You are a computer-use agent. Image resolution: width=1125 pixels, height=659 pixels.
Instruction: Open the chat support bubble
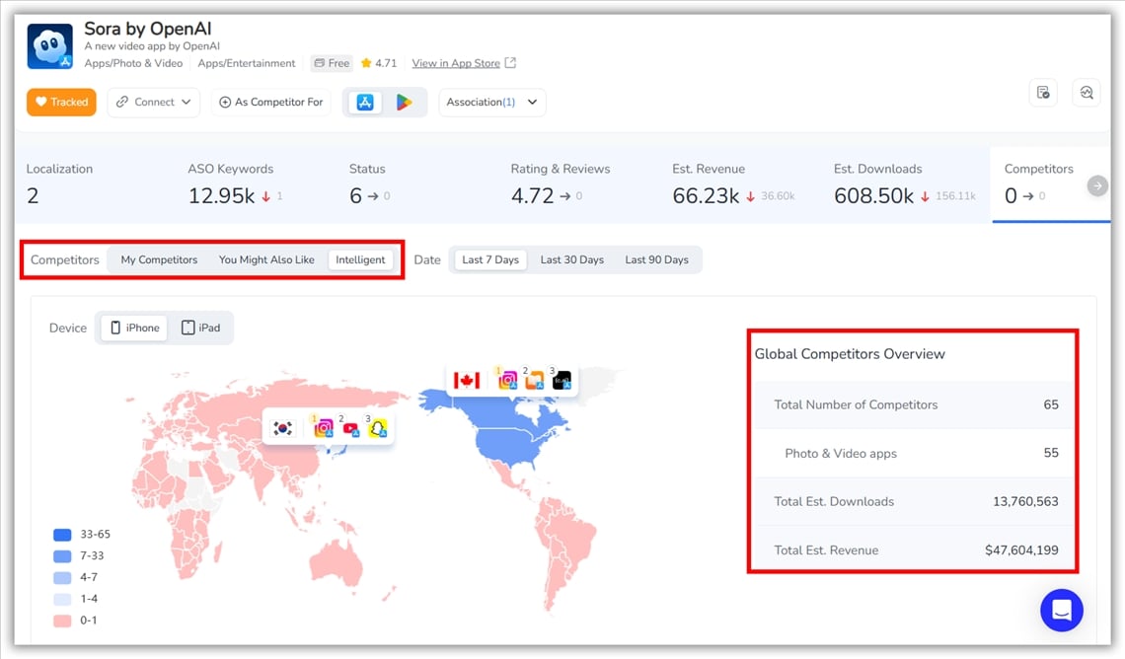click(x=1061, y=611)
